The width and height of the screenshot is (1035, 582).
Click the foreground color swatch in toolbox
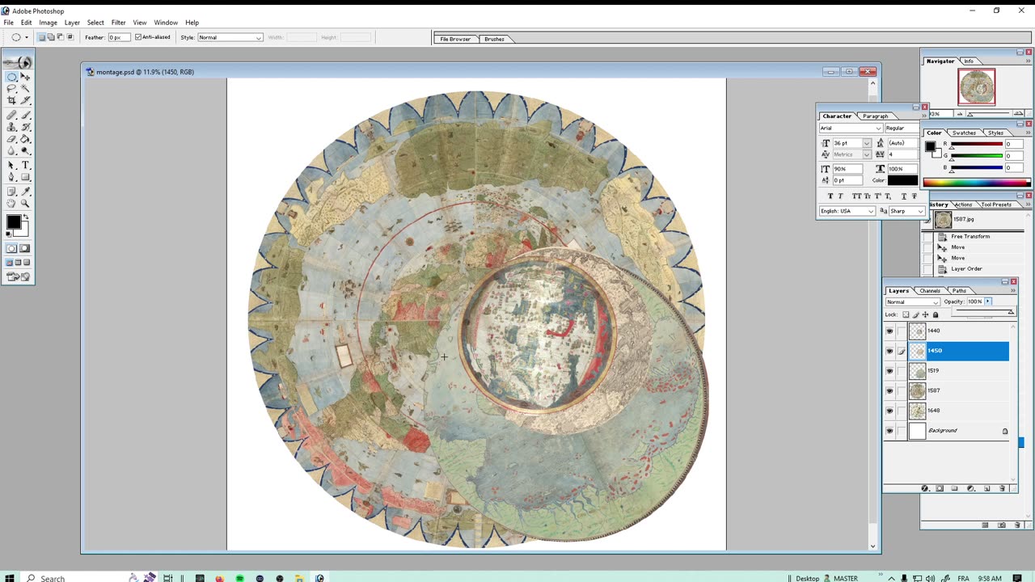tap(13, 222)
